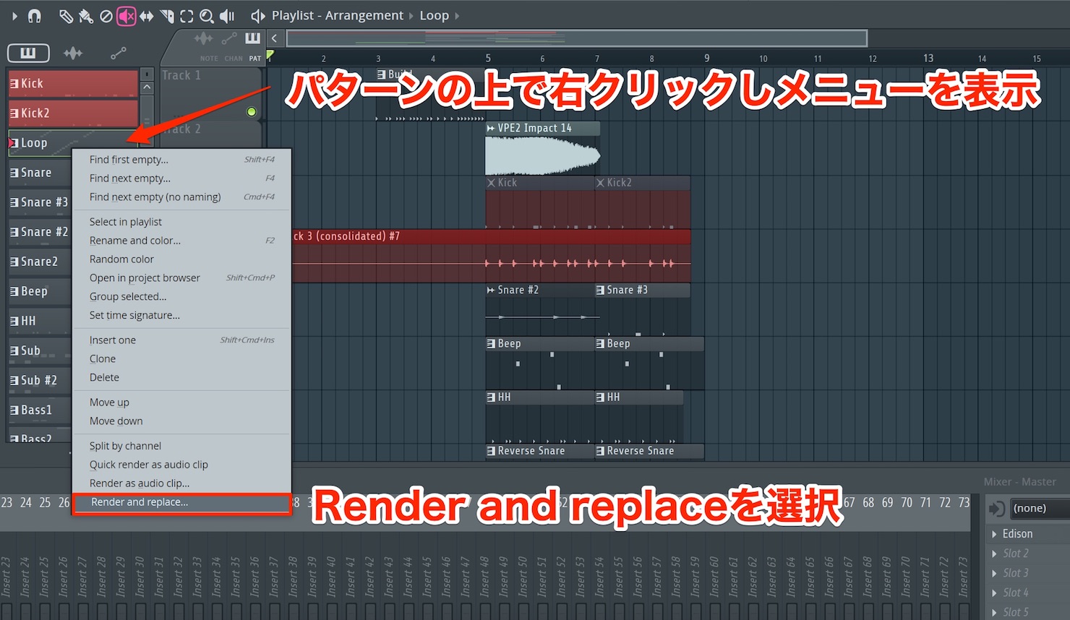Screen dimensions: 1070x620
Task: Select the Loop pattern in picker
Action: 73,142
